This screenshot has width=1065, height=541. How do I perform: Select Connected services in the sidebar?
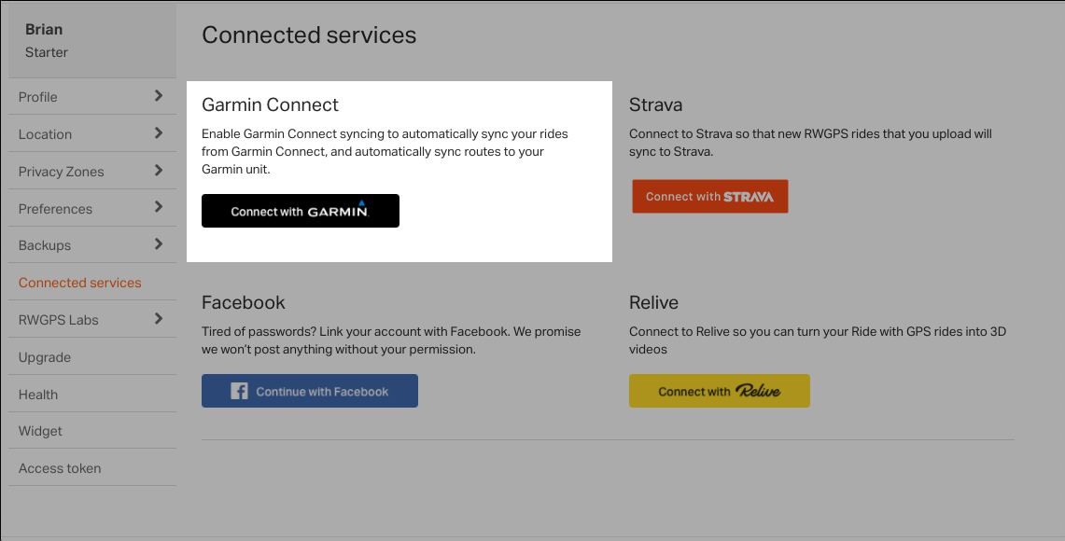coord(80,283)
